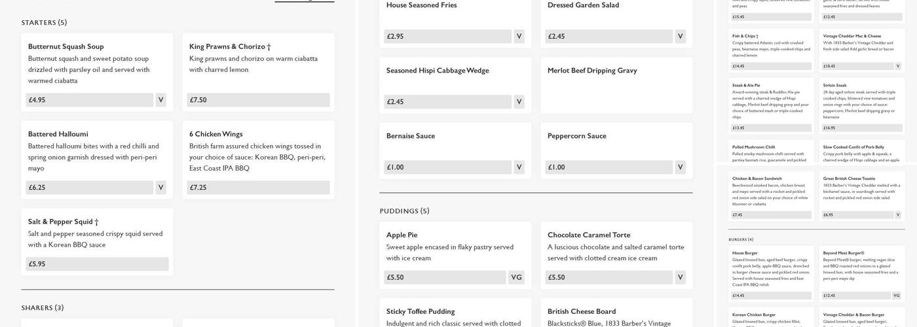This screenshot has width=917, height=327.
Task: Click the VG badge on Apple Pie
Action: [516, 277]
